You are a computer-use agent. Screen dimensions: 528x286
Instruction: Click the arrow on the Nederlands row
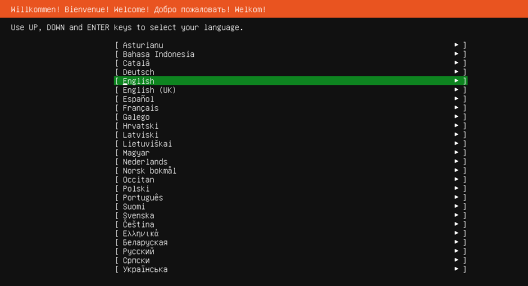click(x=457, y=162)
